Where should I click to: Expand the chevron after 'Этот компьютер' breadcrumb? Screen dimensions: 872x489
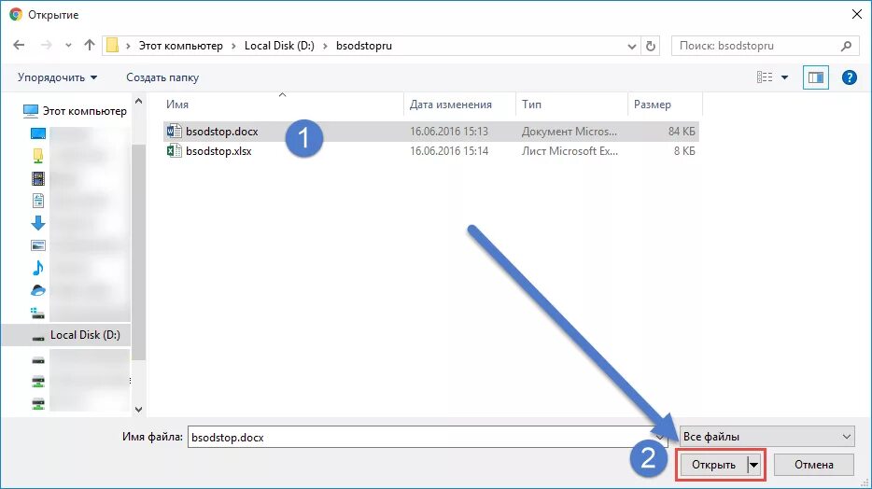[x=234, y=46]
